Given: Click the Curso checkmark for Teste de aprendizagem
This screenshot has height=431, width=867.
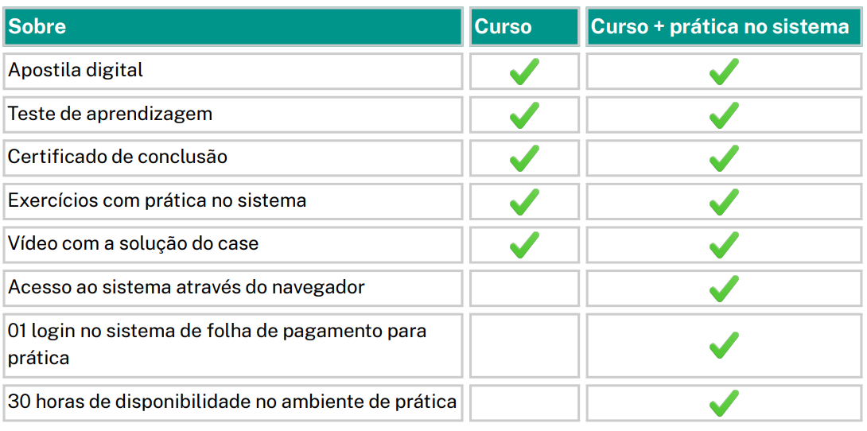Looking at the screenshot, I should [524, 115].
